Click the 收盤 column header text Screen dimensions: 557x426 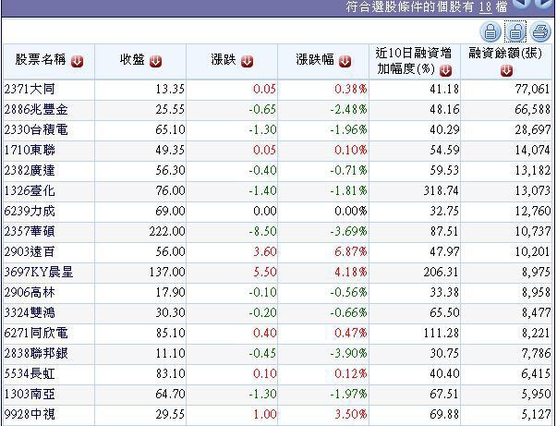(x=132, y=59)
